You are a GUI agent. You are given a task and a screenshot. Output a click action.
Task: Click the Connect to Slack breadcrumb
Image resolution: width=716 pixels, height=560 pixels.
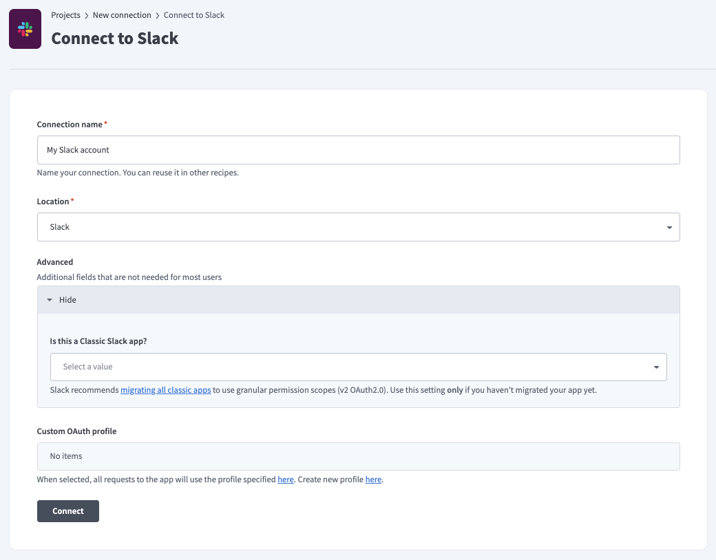pyautogui.click(x=193, y=14)
